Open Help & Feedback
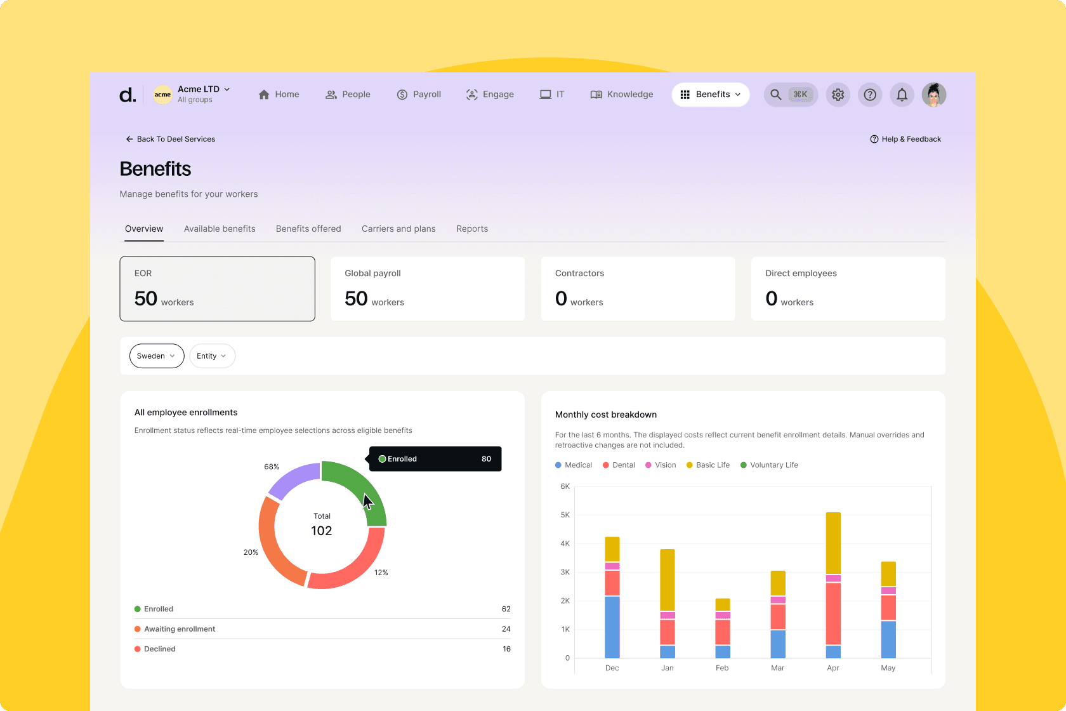The image size is (1066, 711). [x=905, y=139]
